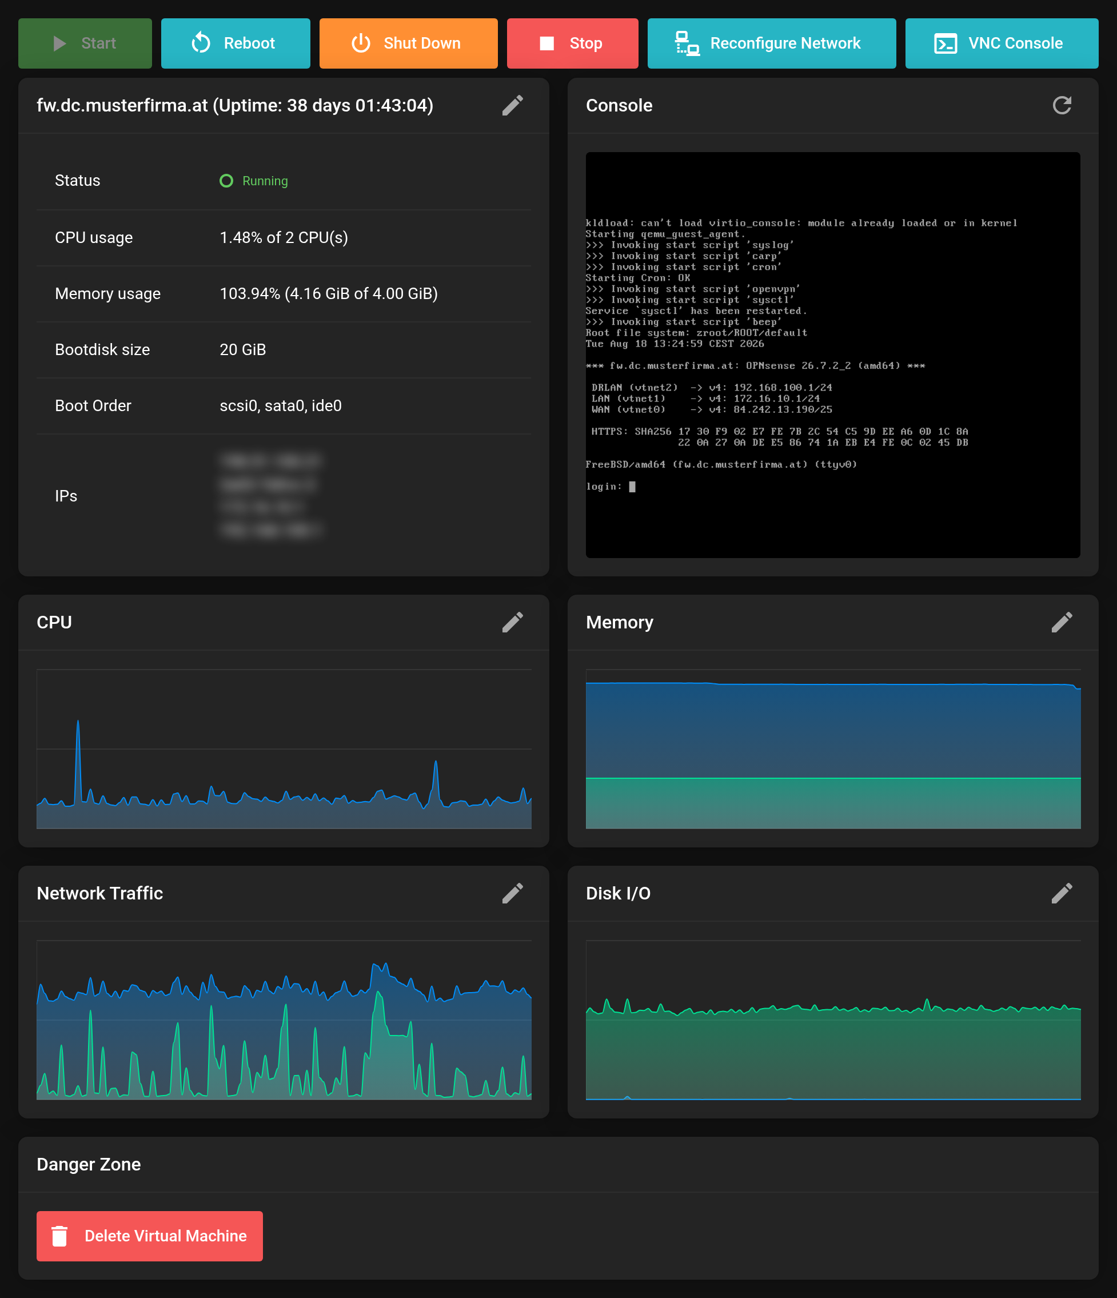Click the Shut Down button
The width and height of the screenshot is (1117, 1298).
pos(408,43)
